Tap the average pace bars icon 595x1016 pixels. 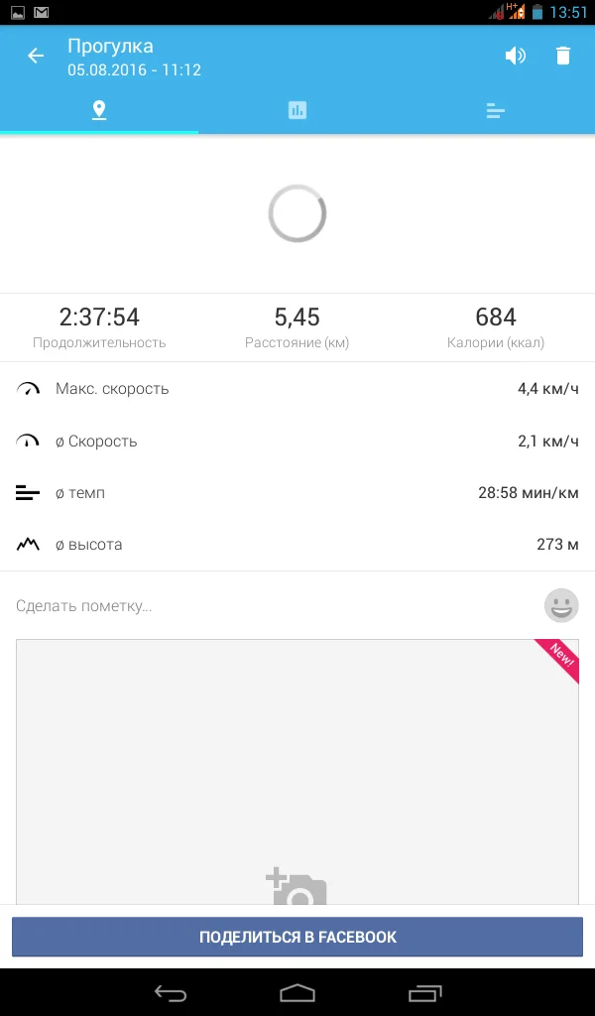[28, 493]
